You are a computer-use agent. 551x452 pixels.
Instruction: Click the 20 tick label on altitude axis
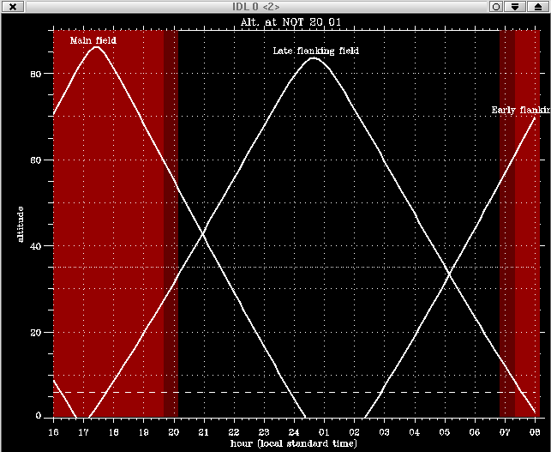click(x=36, y=332)
